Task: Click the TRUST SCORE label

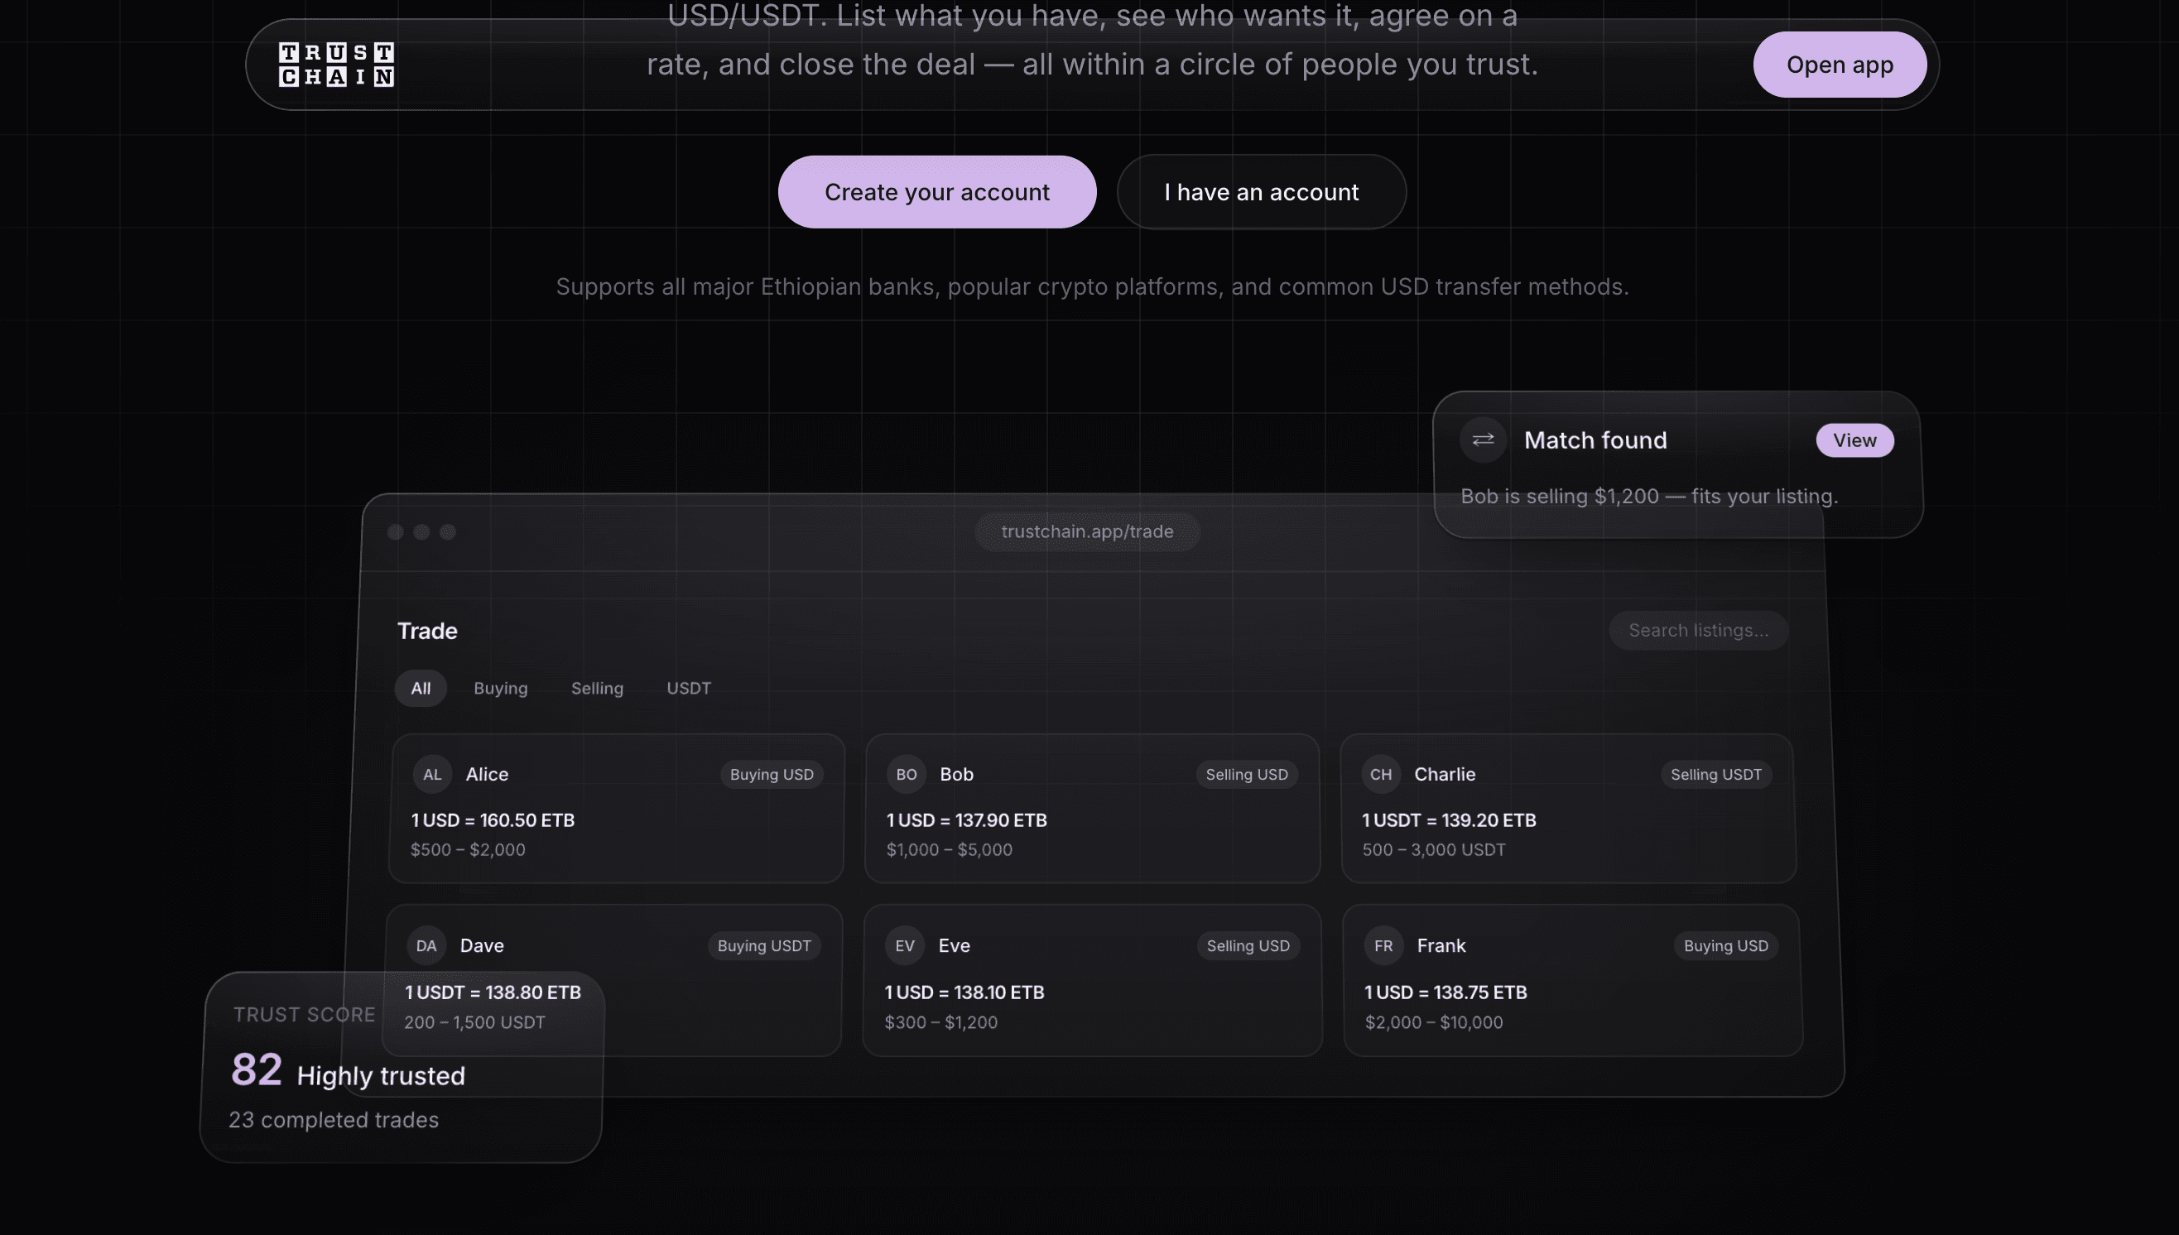Action: pos(305,1015)
